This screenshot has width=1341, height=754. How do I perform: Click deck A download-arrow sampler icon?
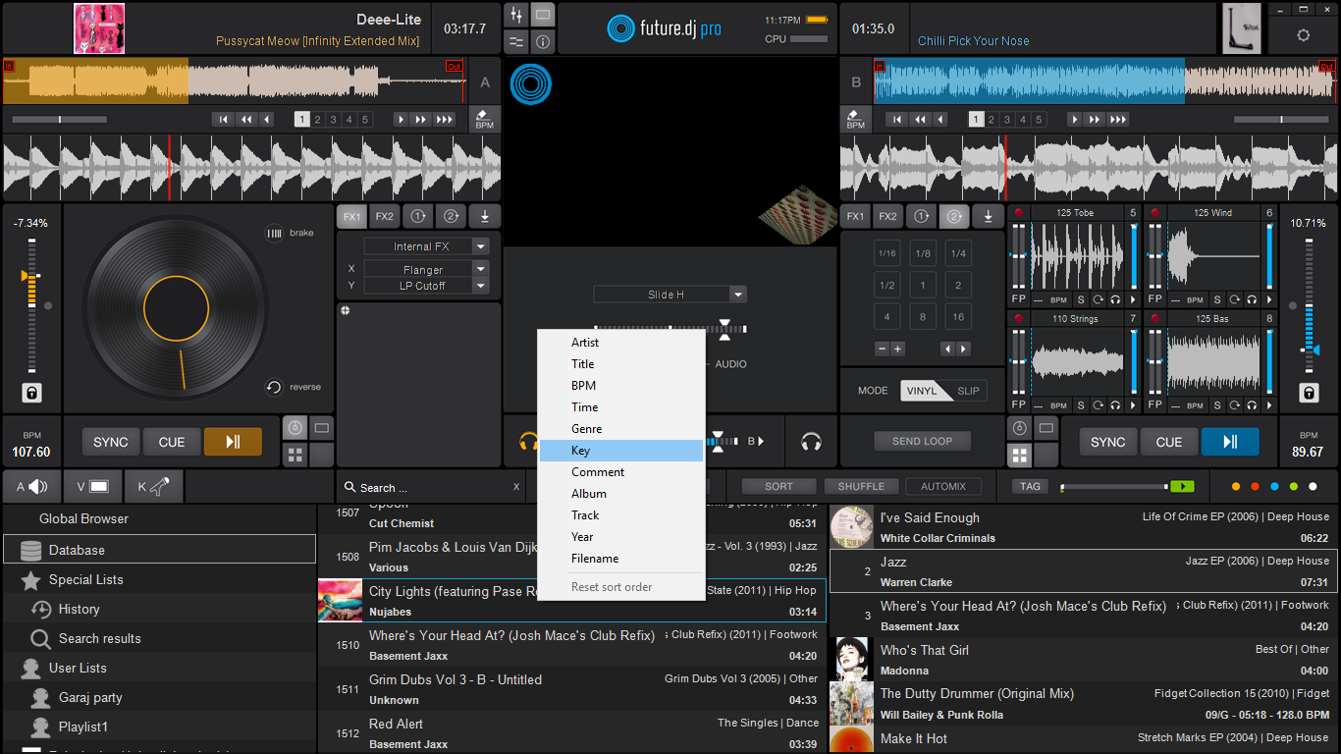[x=485, y=217]
